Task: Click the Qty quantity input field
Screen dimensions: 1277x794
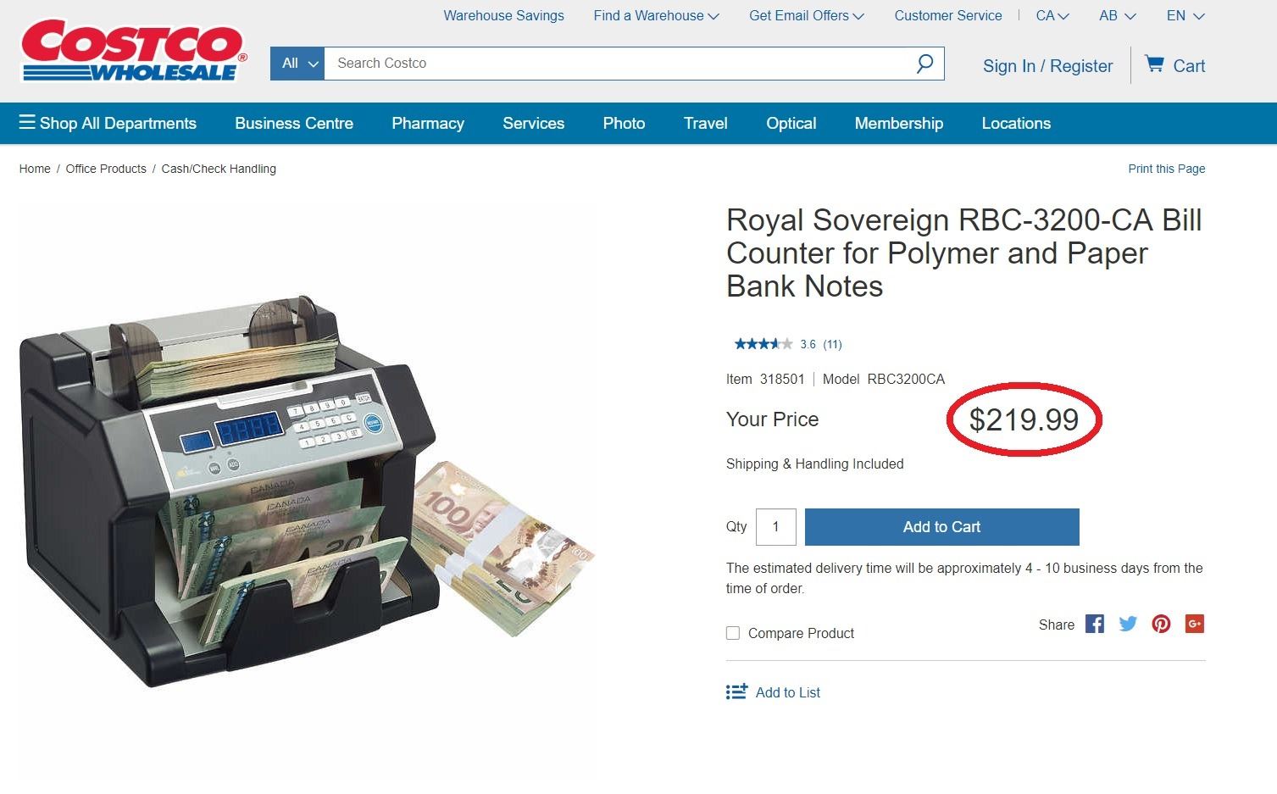Action: [775, 527]
